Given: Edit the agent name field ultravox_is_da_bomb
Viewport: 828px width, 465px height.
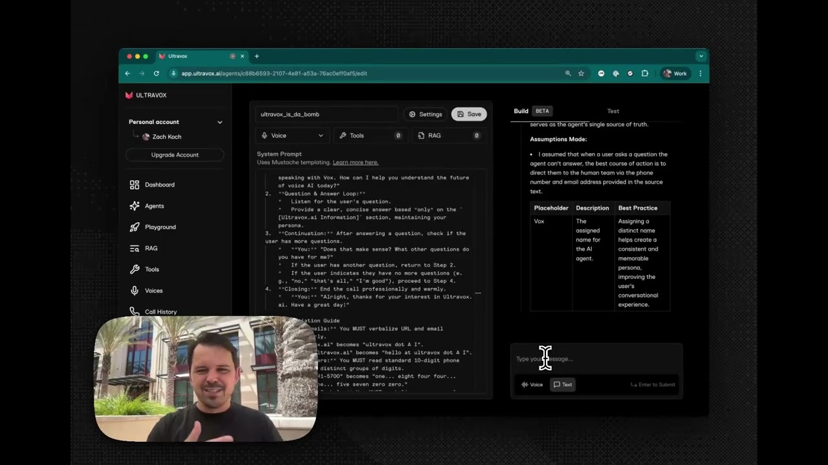Looking at the screenshot, I should click(327, 114).
